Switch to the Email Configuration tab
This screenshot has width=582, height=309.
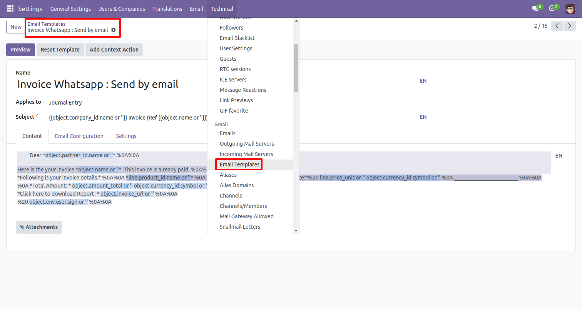pyautogui.click(x=79, y=136)
